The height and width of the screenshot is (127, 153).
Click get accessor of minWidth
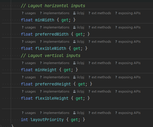(65, 20)
